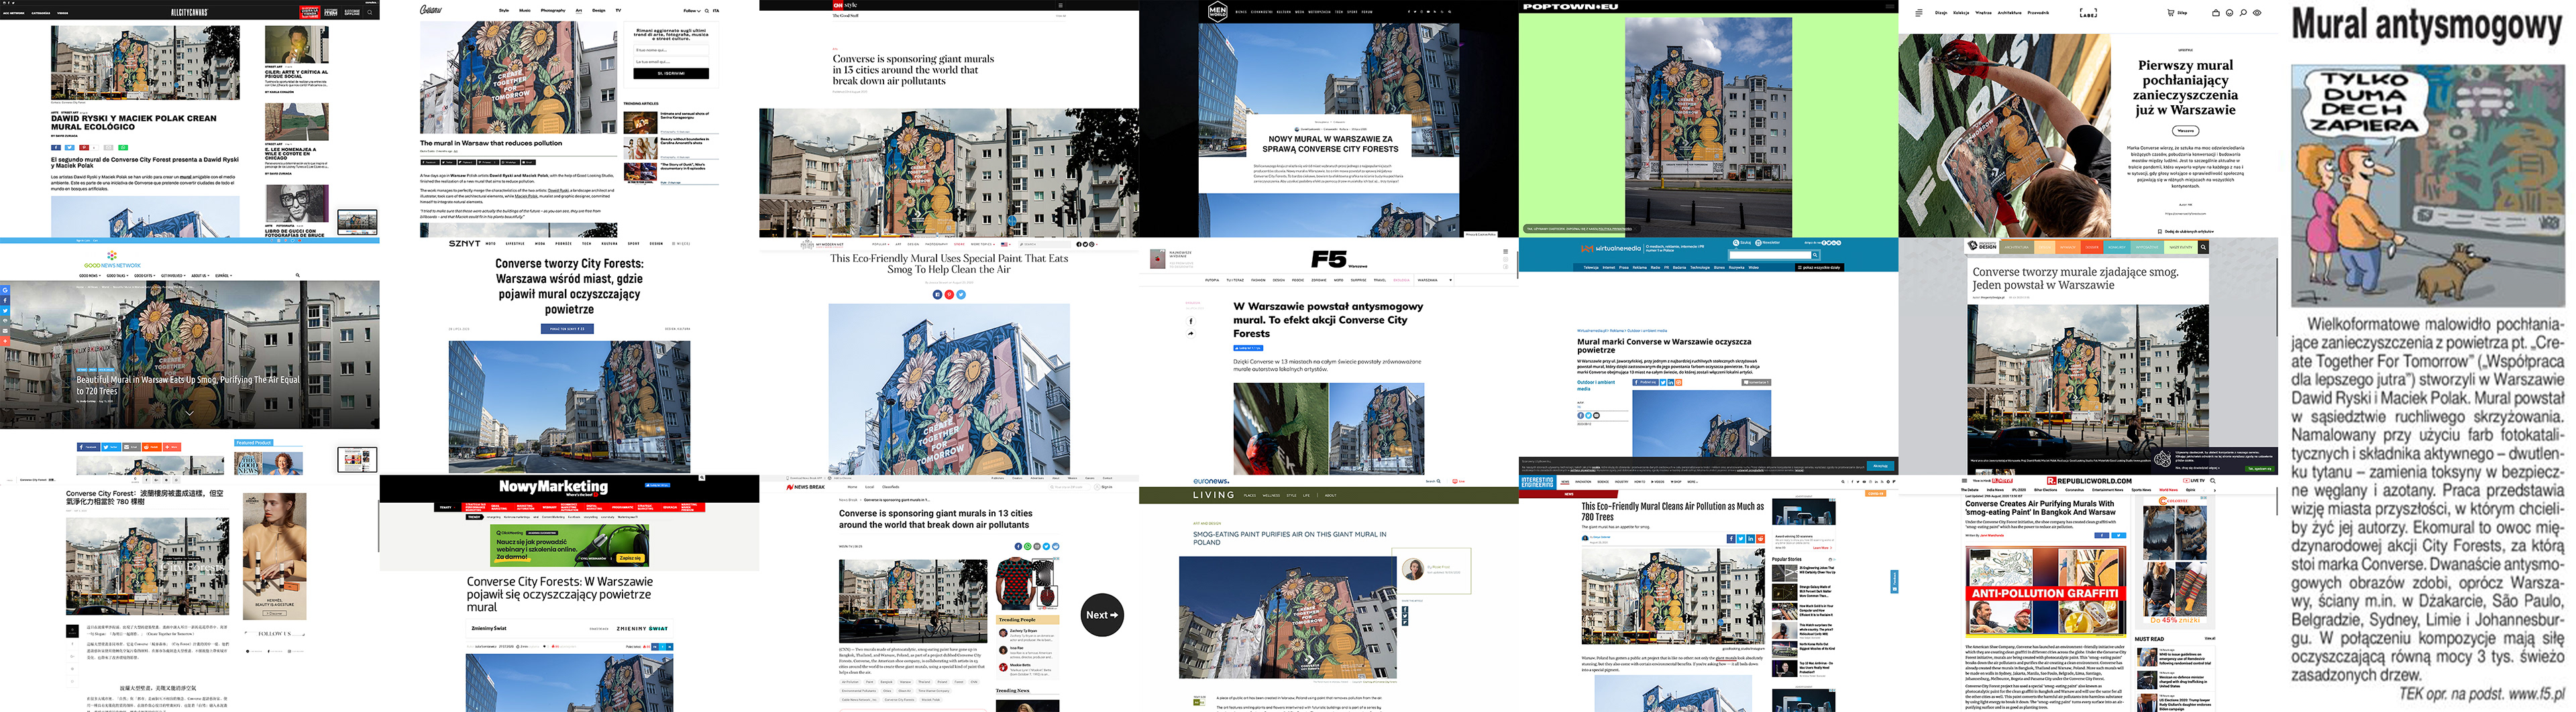Open WELLNESS in Euronews Living navigation
Screen dimensions: 2576x712
pyautogui.click(x=1271, y=496)
